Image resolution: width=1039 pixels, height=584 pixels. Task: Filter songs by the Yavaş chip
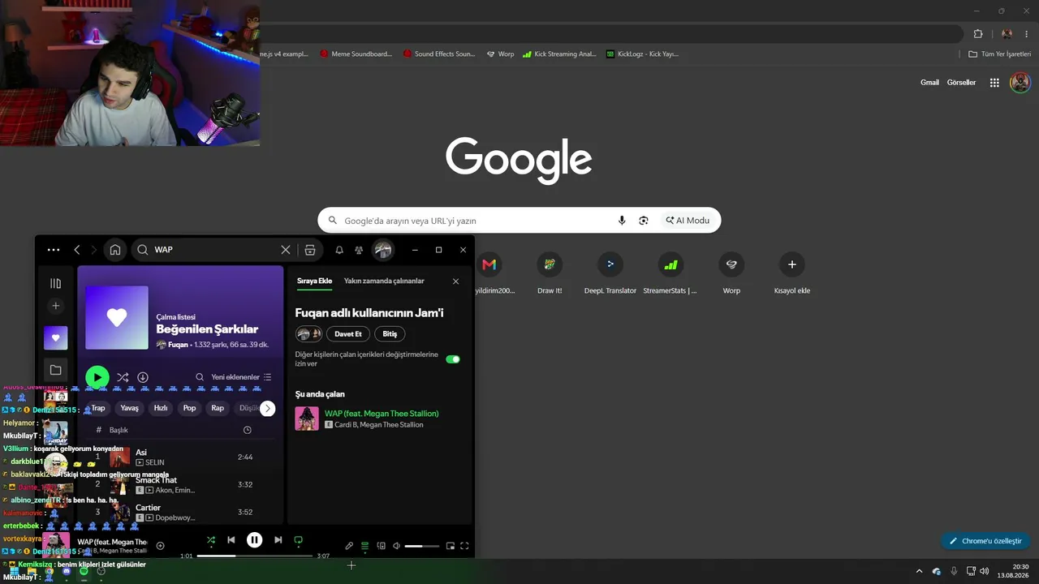[x=130, y=408]
